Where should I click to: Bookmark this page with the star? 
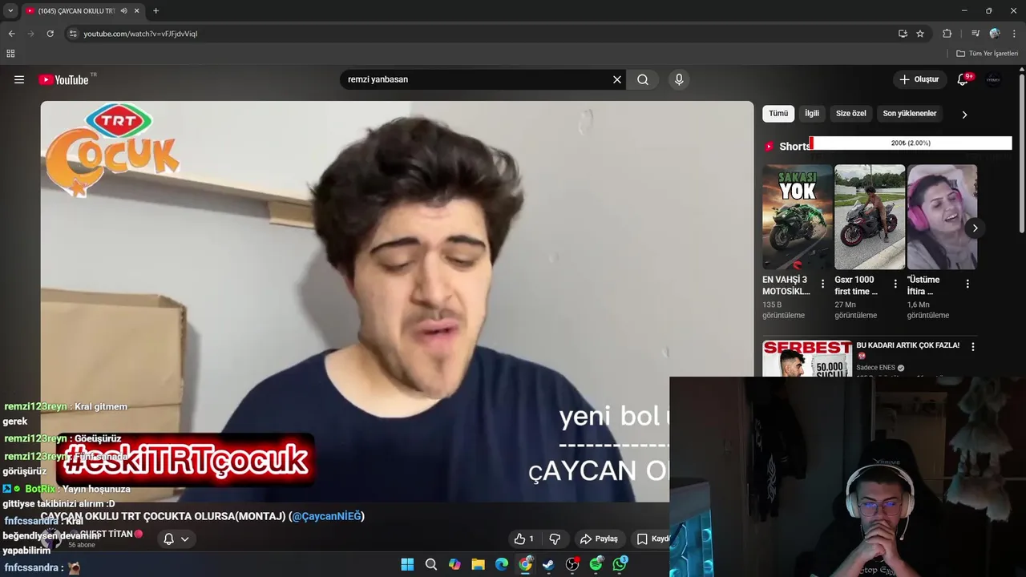tap(920, 34)
